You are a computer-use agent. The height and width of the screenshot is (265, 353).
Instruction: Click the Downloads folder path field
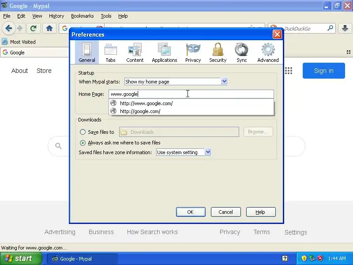[179, 132]
